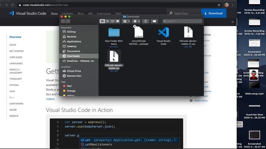
Task: Select get suggestion in autocomplete list
Action: point(130,140)
